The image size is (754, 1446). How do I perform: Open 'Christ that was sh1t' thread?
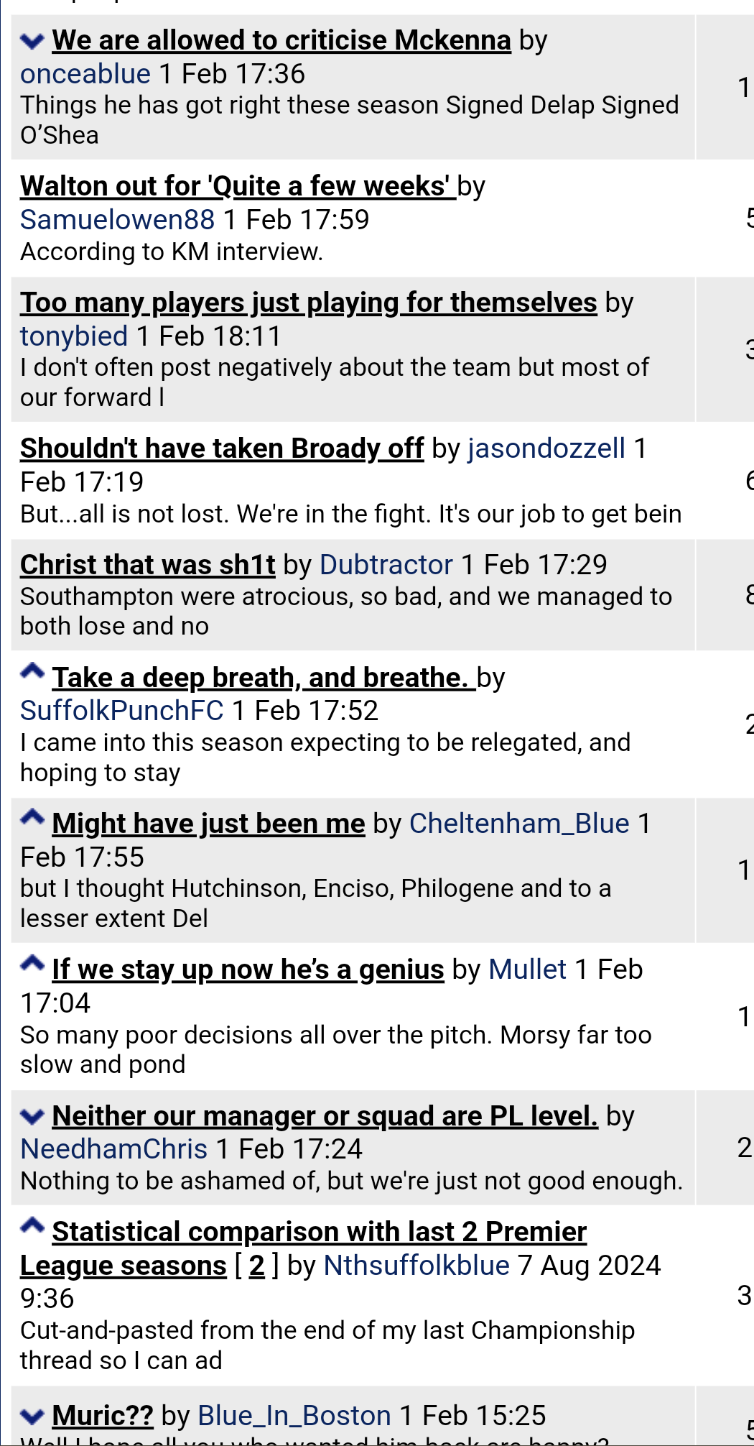(x=148, y=565)
